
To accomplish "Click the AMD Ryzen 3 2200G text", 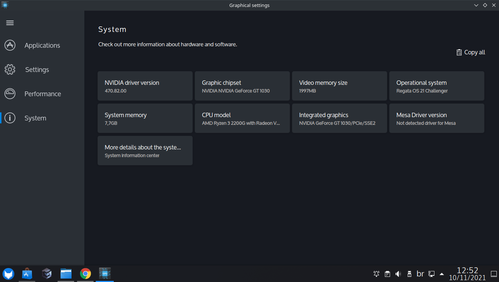I will pos(241,123).
